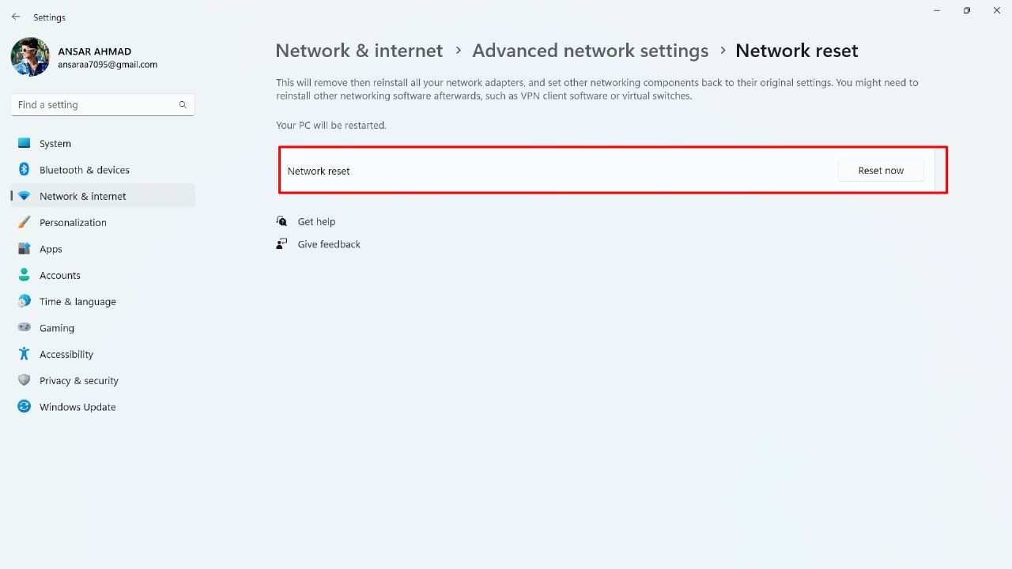Select the Accessibility sidebar icon
Image resolution: width=1012 pixels, height=569 pixels.
tap(24, 354)
